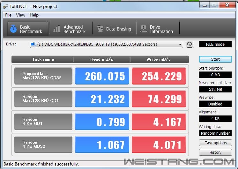
Task: Click the Random 4 KB QD32 task
Action: pos(43,145)
